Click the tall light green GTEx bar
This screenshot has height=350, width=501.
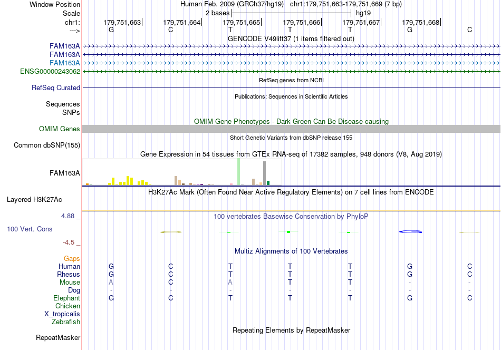239,172
